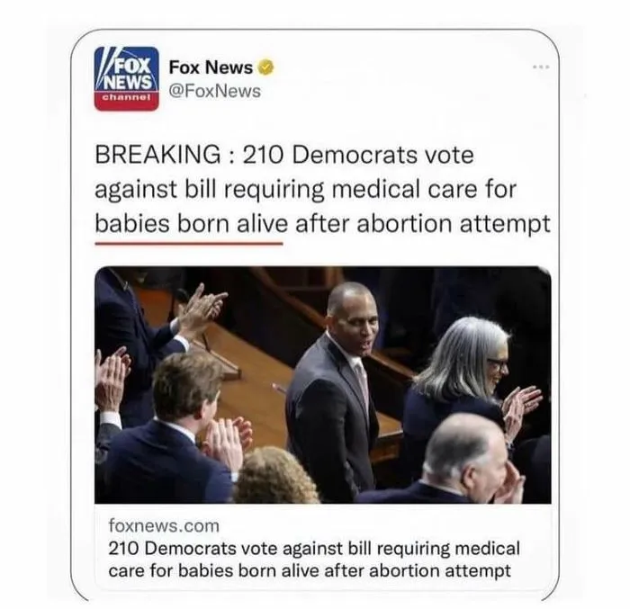The width and height of the screenshot is (630, 609).
Task: Click 'against bill requiring medical care' tweet line
Action: point(305,190)
